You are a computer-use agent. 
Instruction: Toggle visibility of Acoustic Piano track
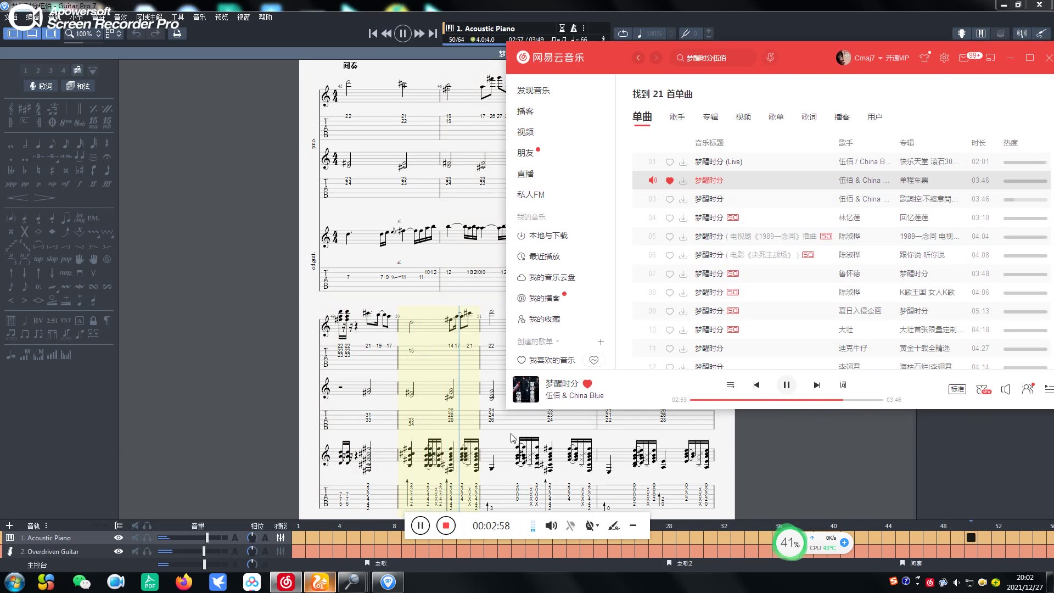[118, 537]
